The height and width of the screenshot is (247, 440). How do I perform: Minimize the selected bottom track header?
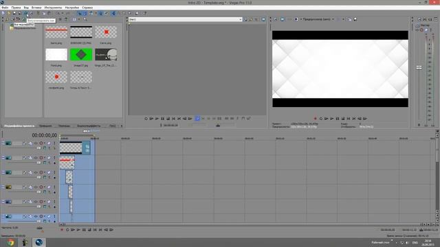[x=3, y=216]
